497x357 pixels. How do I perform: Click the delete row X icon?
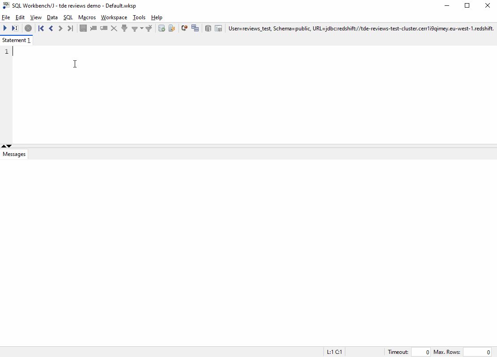pyautogui.click(x=114, y=28)
